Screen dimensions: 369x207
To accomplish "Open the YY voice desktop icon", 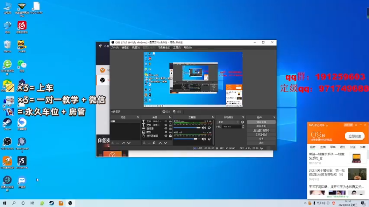I will [x=22, y=46].
